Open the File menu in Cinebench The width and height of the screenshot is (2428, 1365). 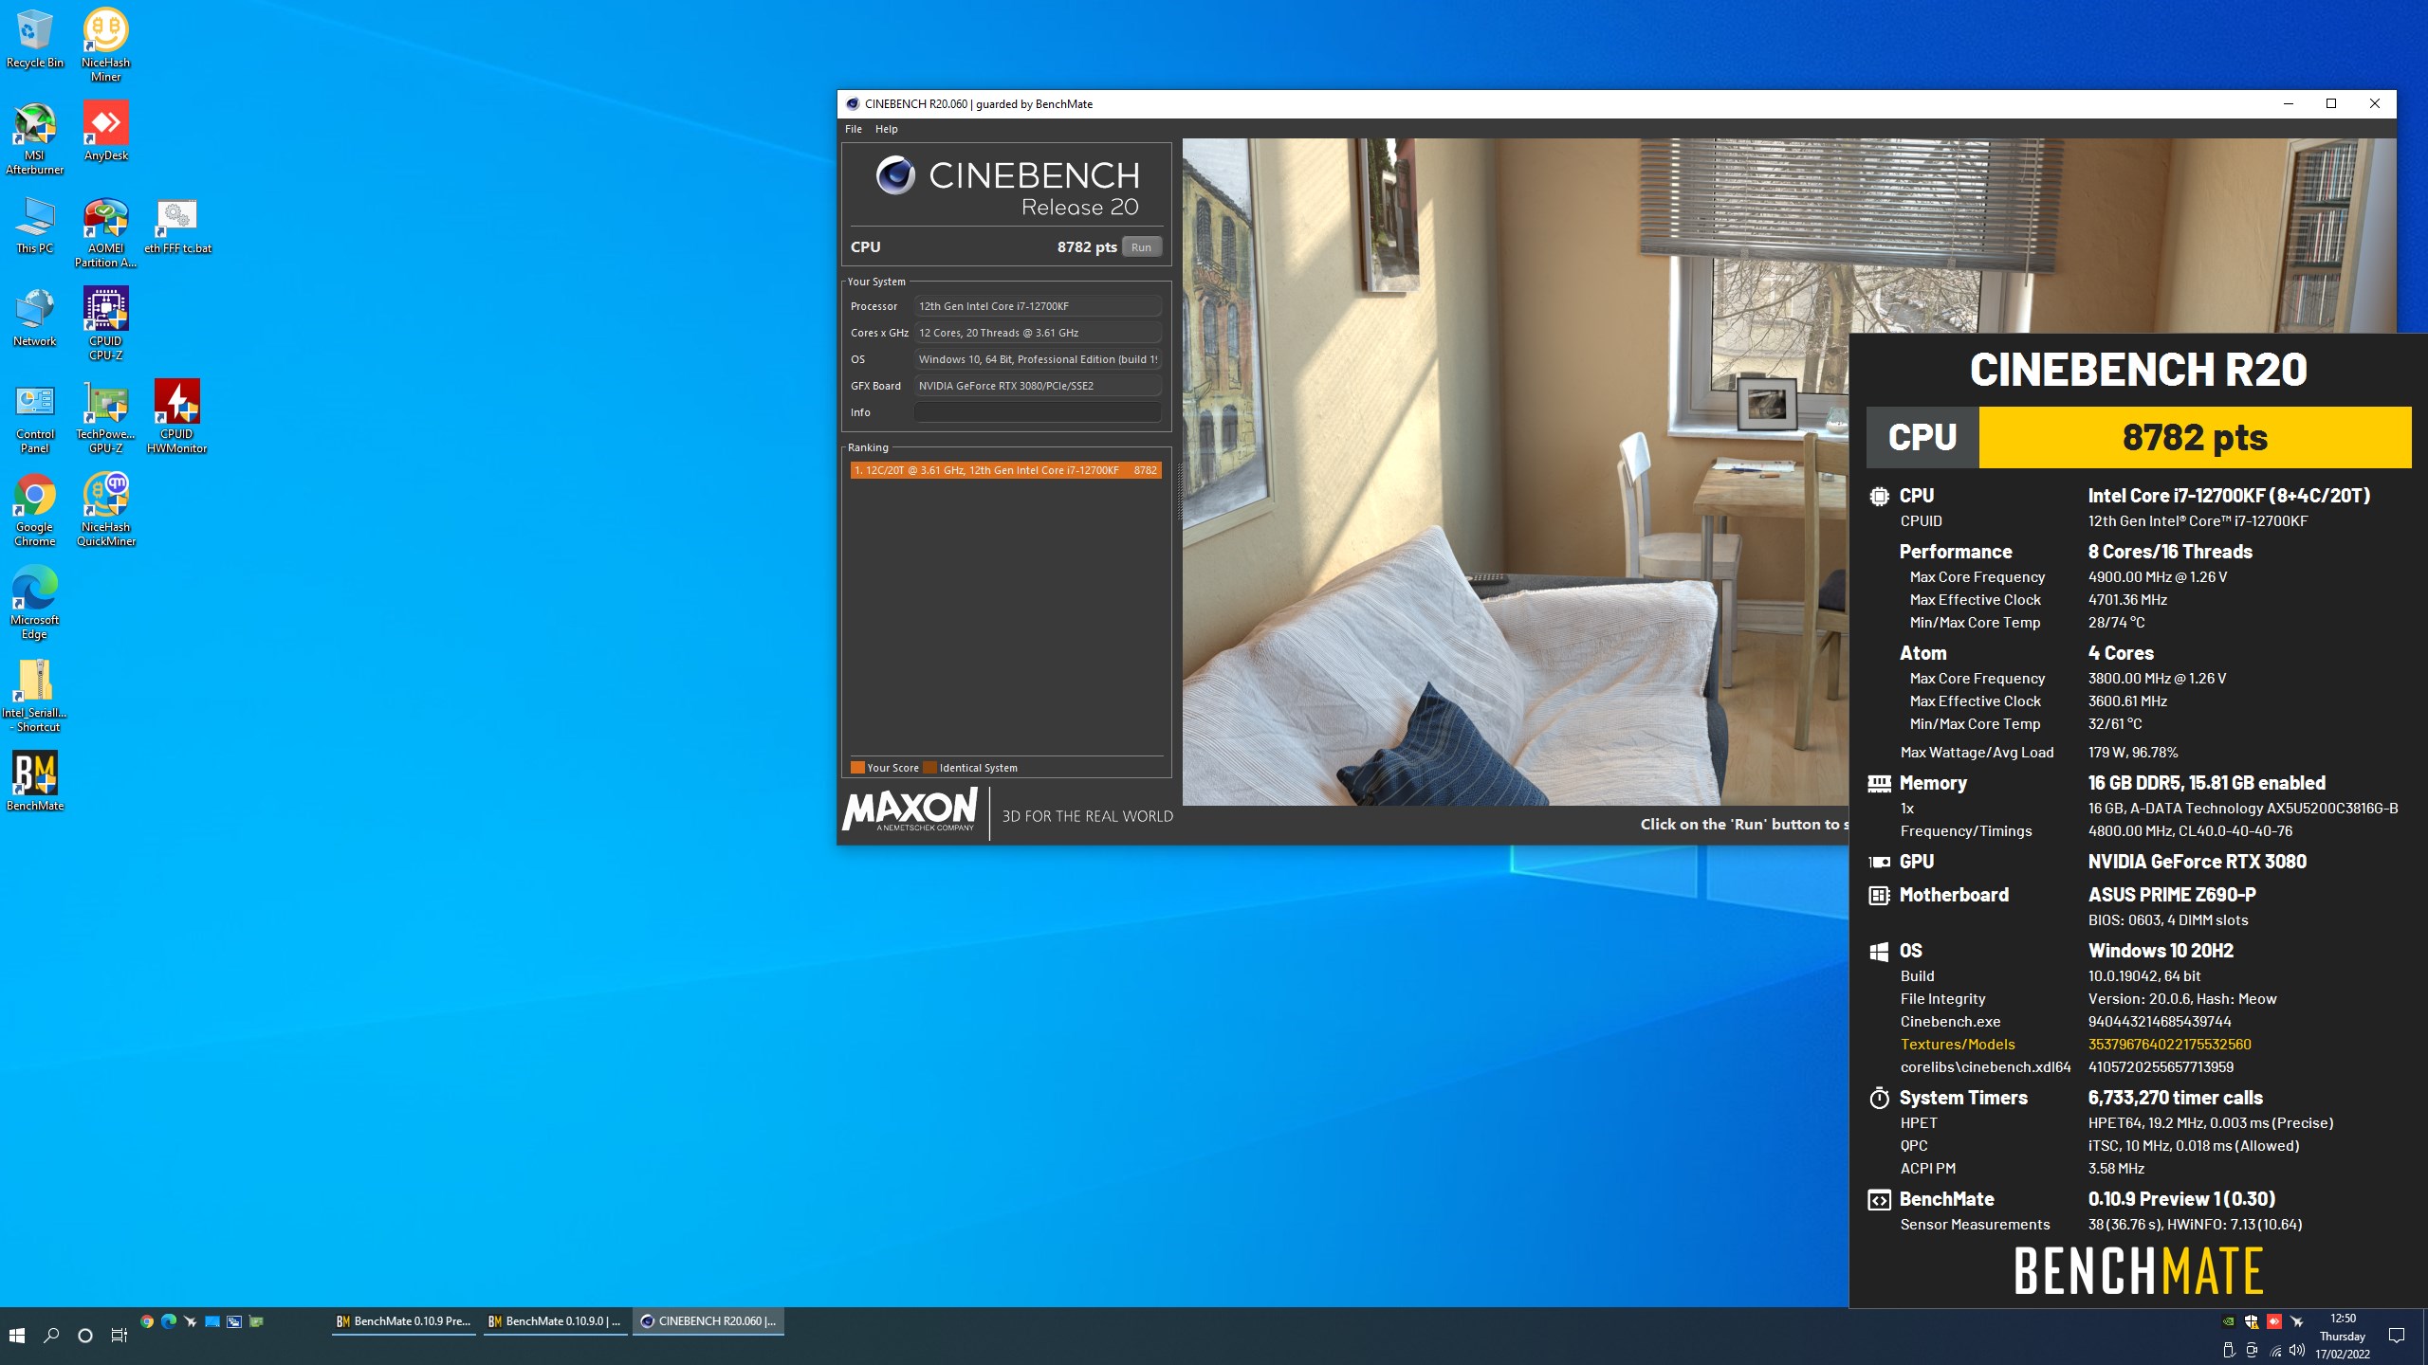click(x=854, y=129)
